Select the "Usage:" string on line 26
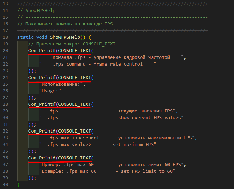 50,91
